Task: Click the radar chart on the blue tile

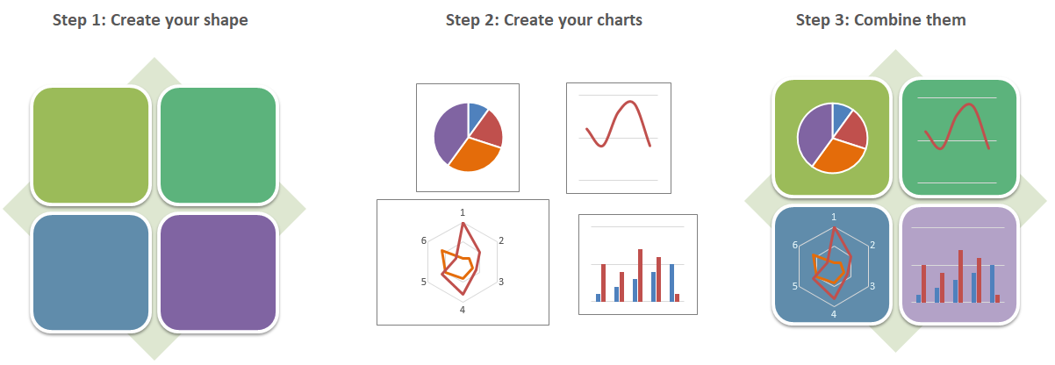Action: pos(833,264)
